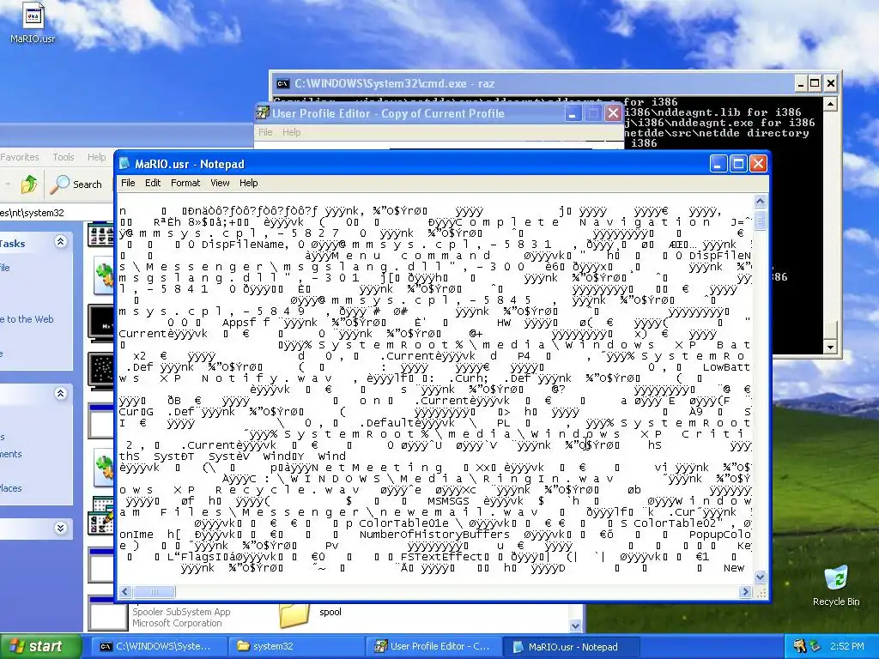Click the 'Microsoft Corporation' file detail text
The image size is (879, 659).
[x=177, y=623]
